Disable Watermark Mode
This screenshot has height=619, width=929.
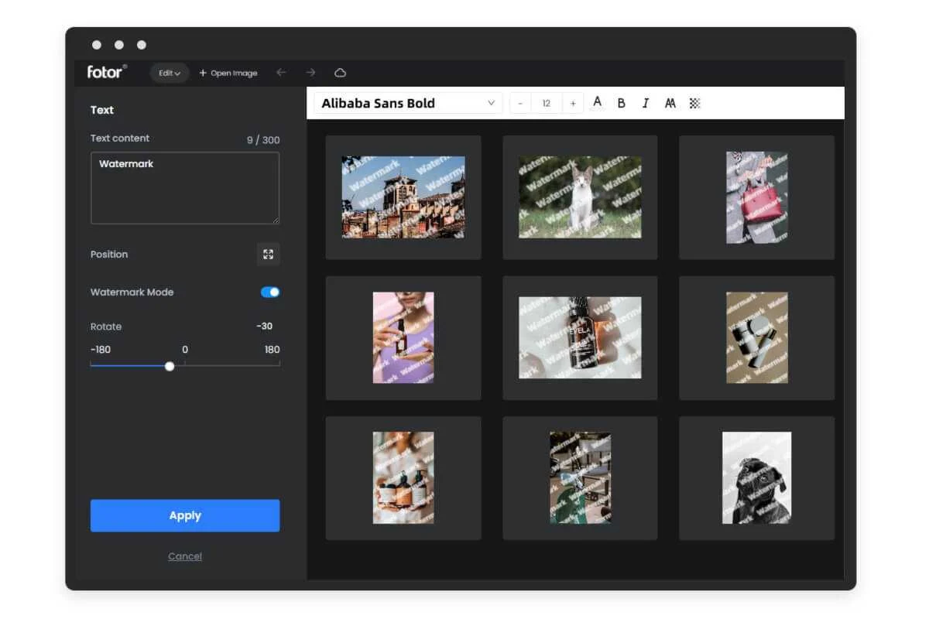click(x=270, y=292)
